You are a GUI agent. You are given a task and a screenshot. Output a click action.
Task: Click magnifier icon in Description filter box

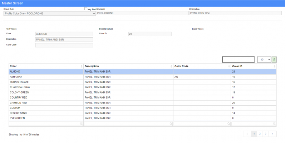[x=171, y=124]
